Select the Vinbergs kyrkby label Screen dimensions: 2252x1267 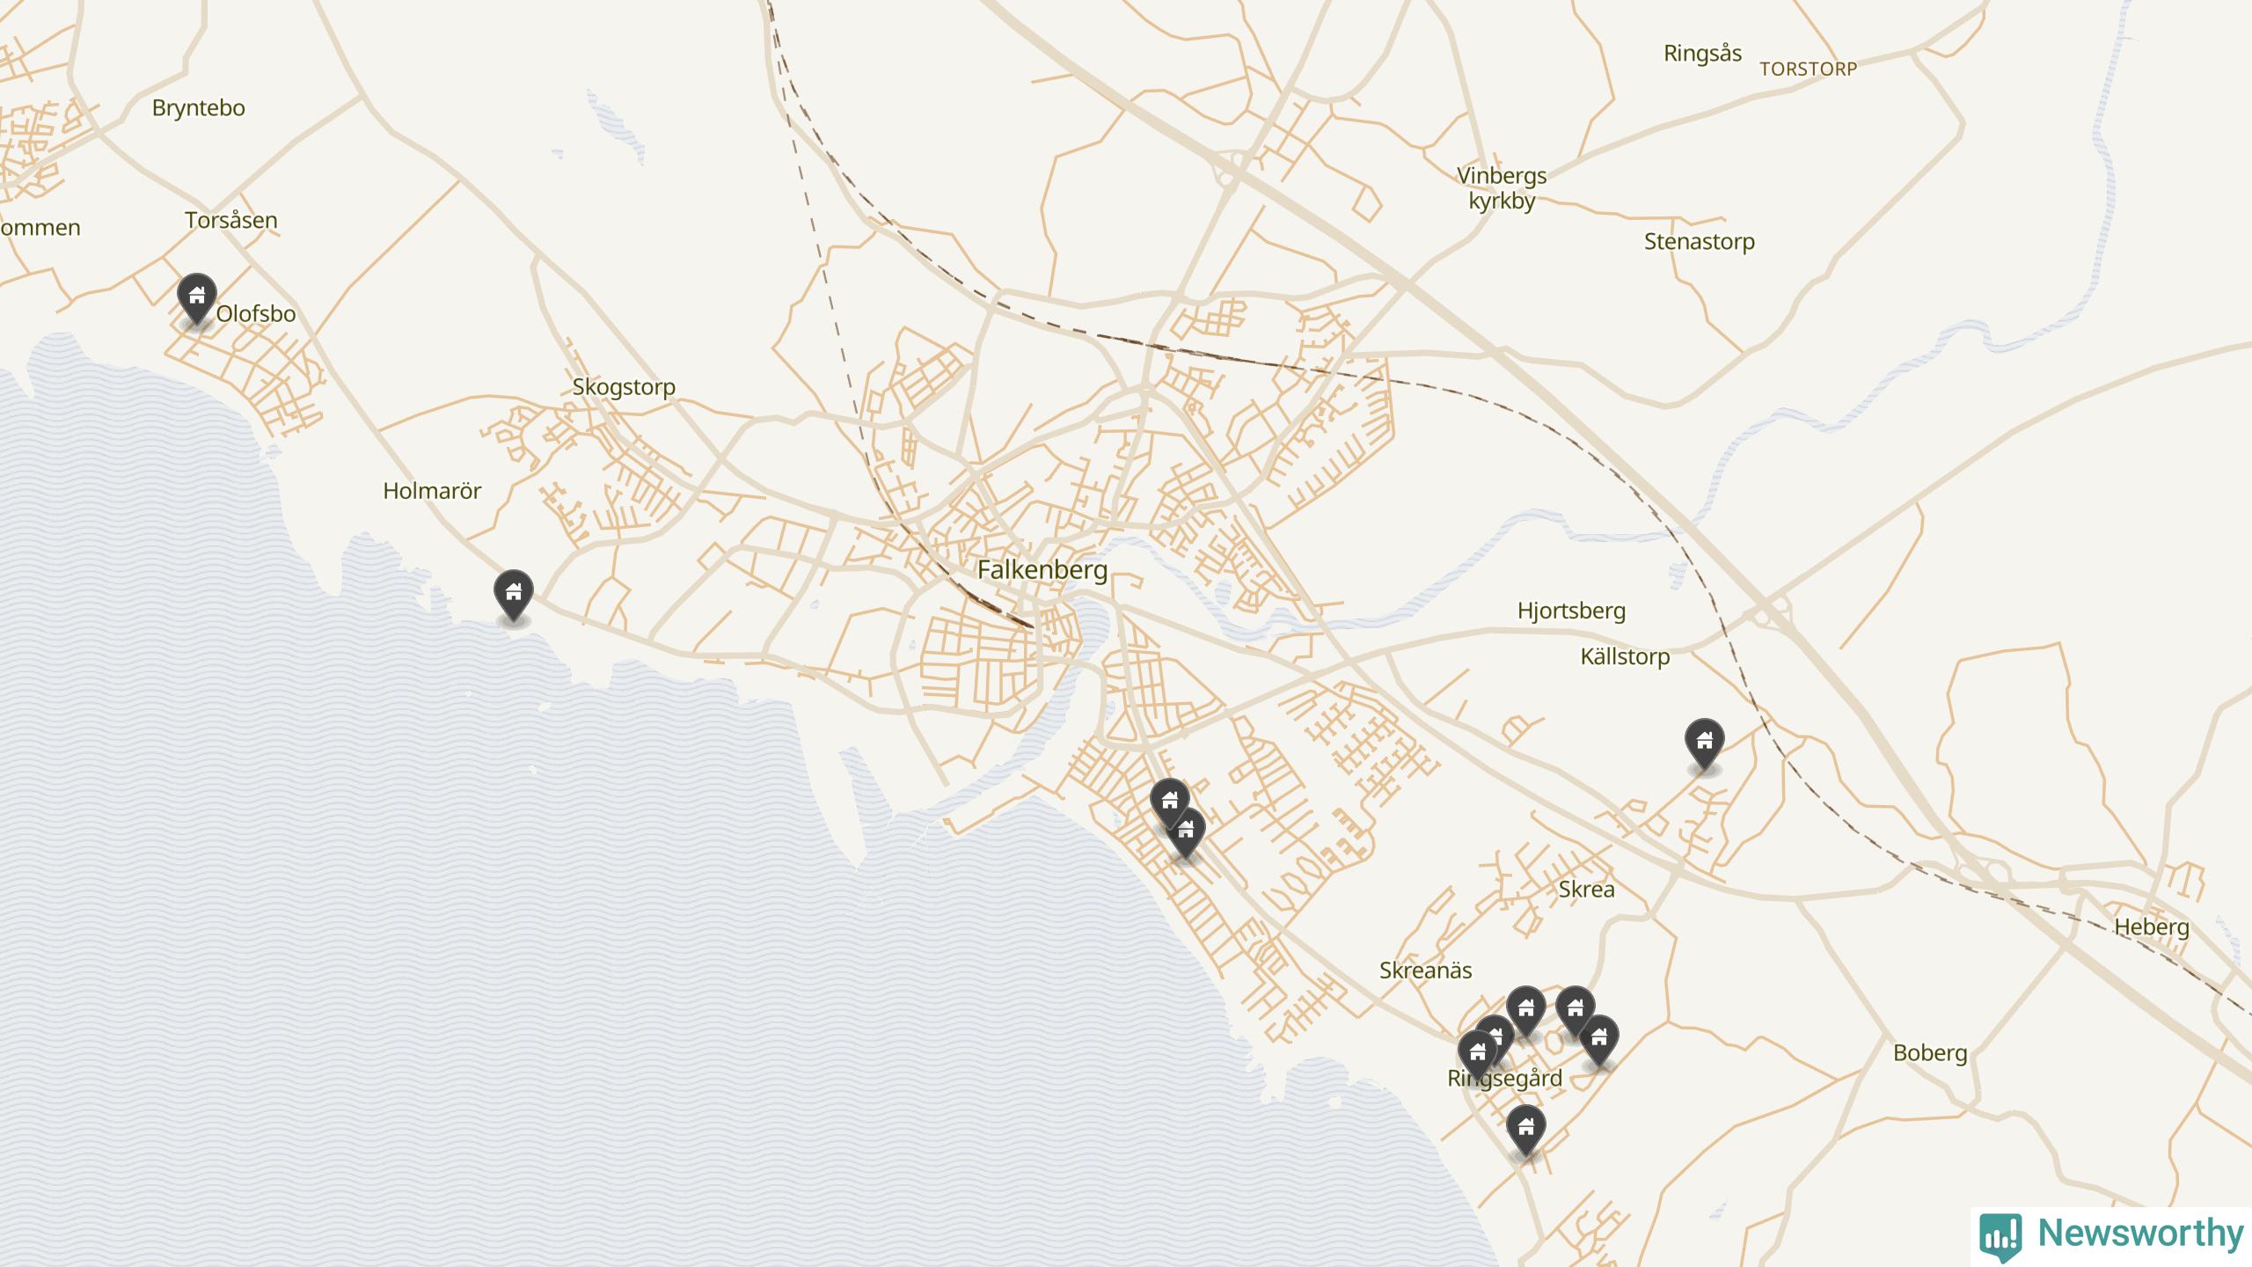(x=1502, y=188)
